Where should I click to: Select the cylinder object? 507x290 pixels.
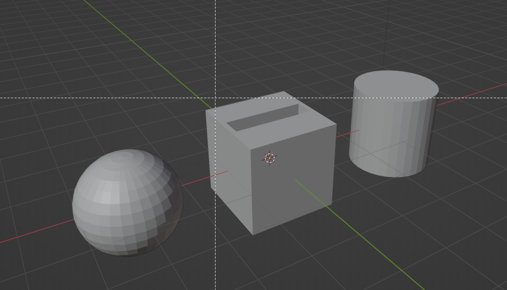point(394,124)
